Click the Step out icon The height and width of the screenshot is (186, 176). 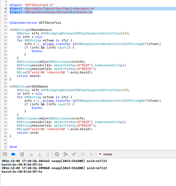[x=48, y=154]
